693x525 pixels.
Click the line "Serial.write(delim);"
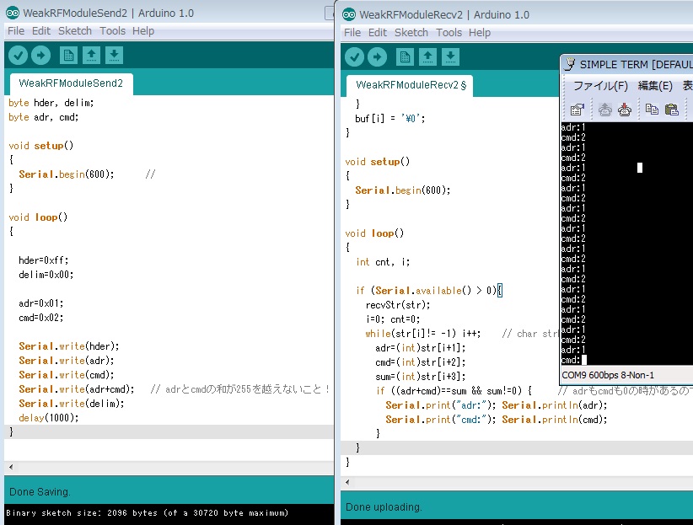[72, 404]
